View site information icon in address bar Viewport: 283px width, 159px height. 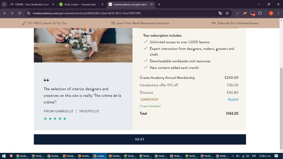(x=28, y=13)
